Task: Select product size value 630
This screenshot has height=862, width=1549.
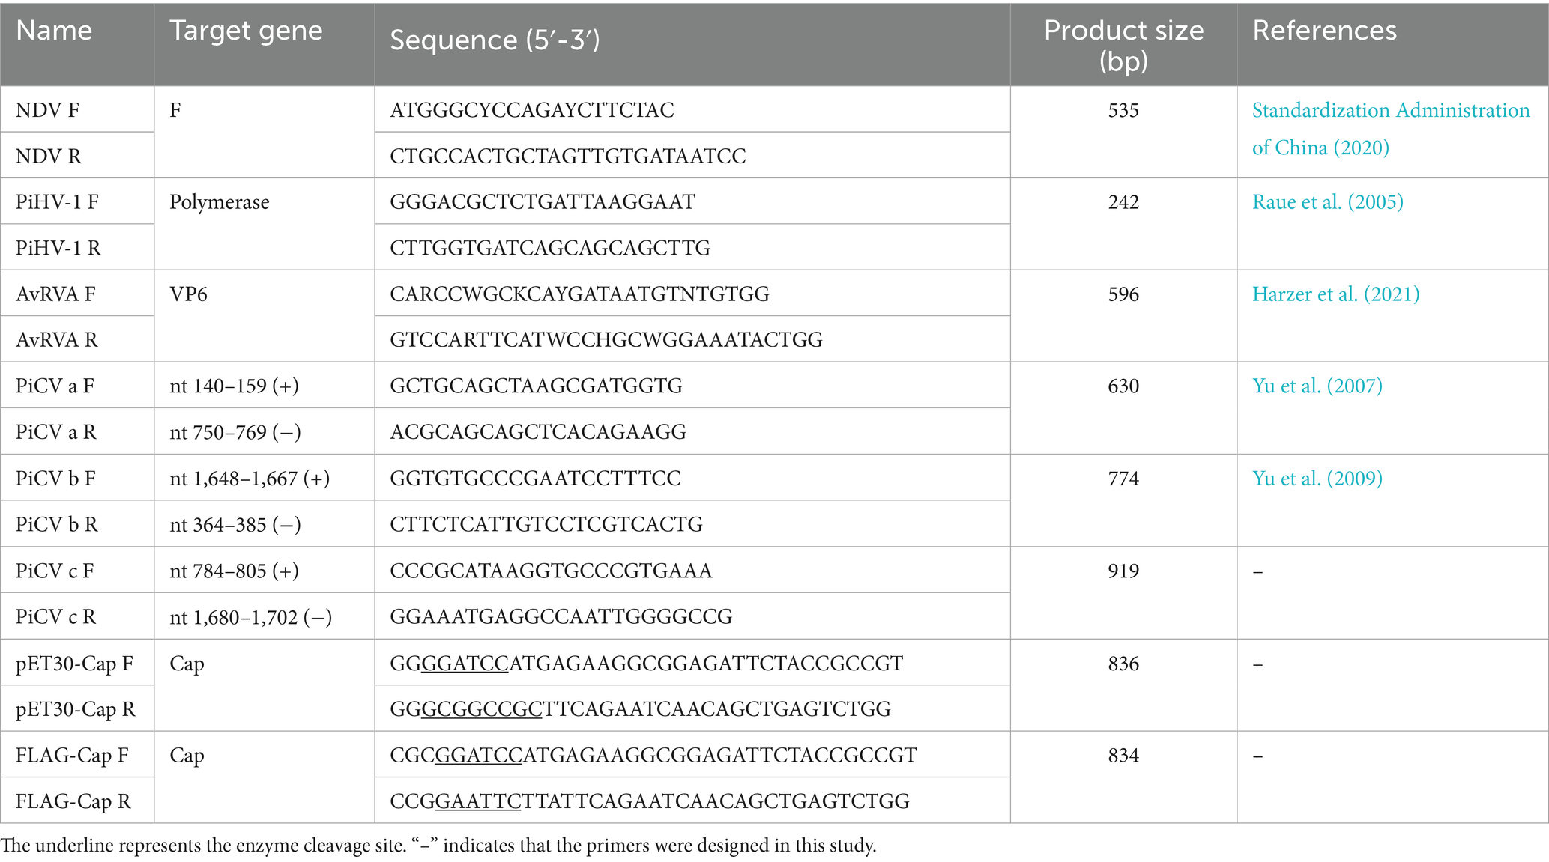Action: tap(1123, 386)
